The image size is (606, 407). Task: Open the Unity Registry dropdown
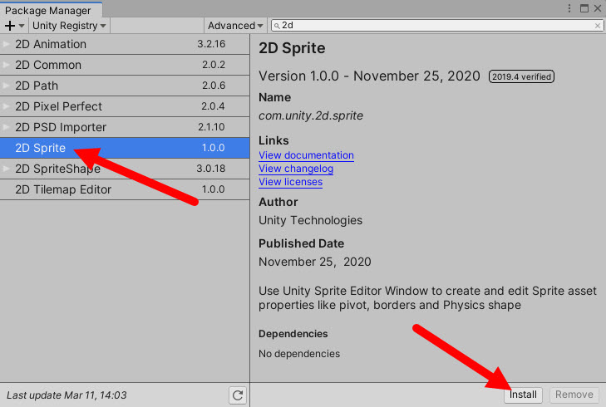coord(69,26)
